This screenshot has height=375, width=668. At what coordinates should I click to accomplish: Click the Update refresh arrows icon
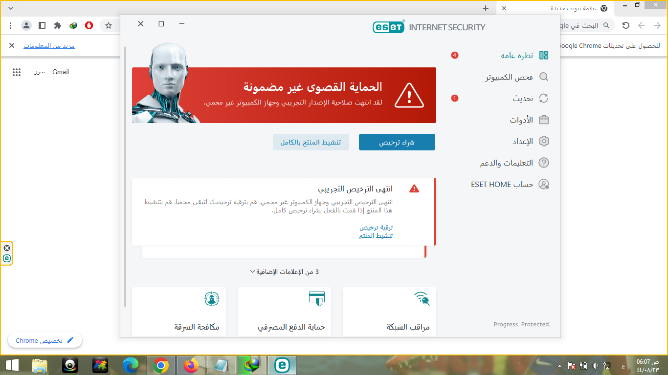pos(543,98)
